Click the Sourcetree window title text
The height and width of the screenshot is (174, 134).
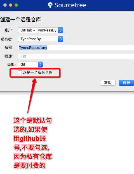[x=70, y=5]
